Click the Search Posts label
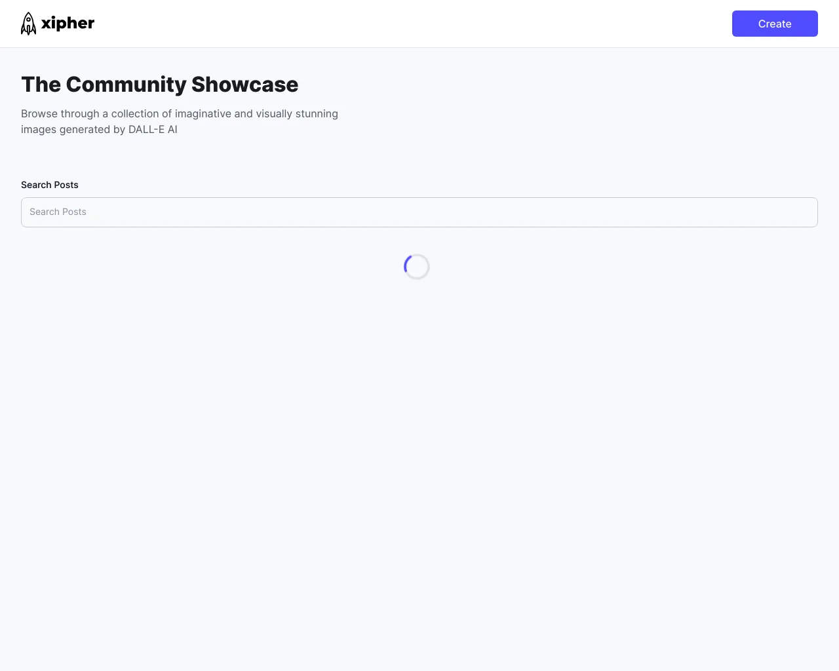The image size is (839, 671). pyautogui.click(x=50, y=185)
